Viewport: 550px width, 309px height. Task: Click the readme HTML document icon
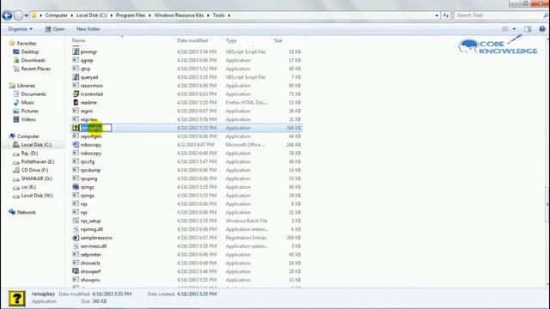(x=76, y=102)
